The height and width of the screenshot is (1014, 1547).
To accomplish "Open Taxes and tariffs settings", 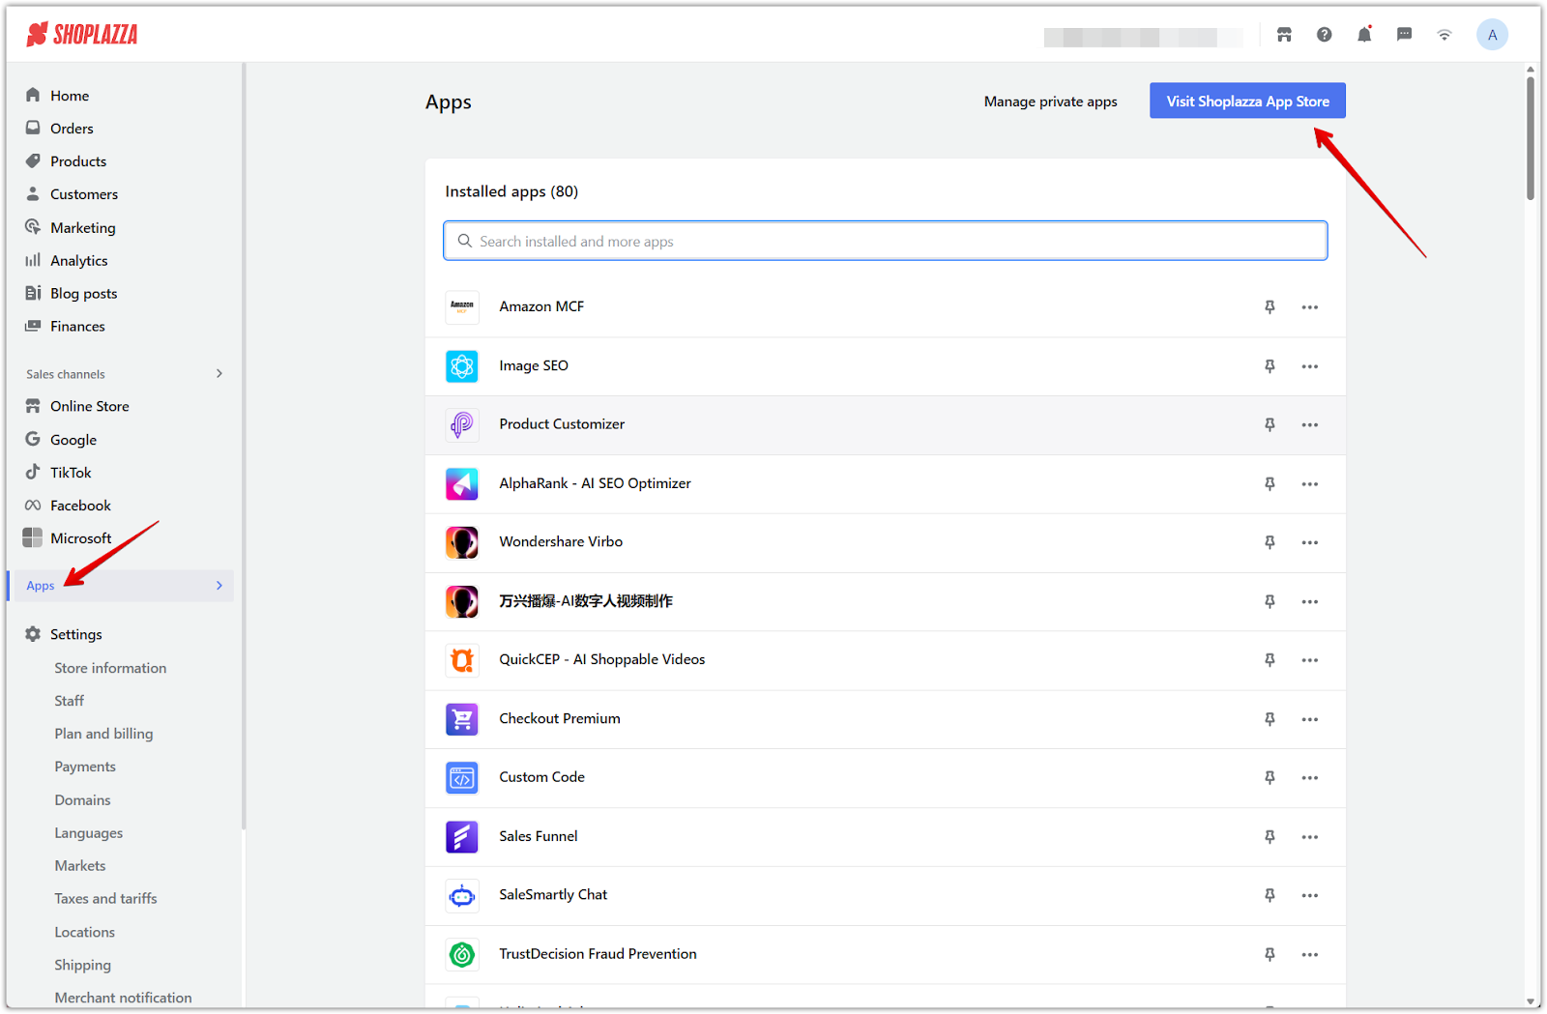I will coord(105,899).
